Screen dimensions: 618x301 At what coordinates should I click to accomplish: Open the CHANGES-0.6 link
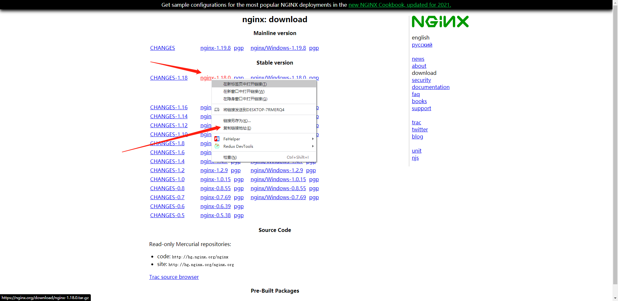coord(167,206)
